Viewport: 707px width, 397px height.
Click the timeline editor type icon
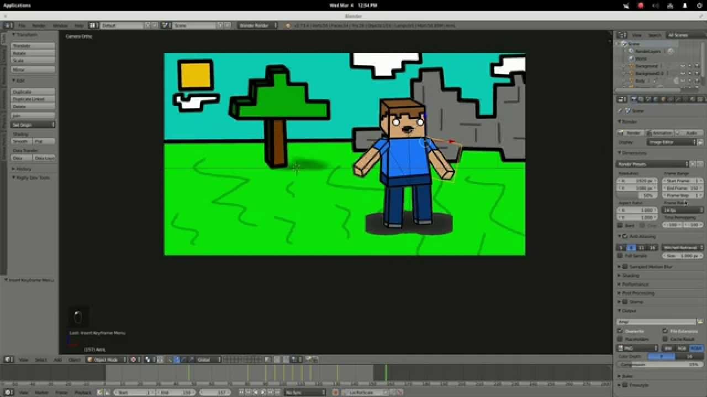9,392
